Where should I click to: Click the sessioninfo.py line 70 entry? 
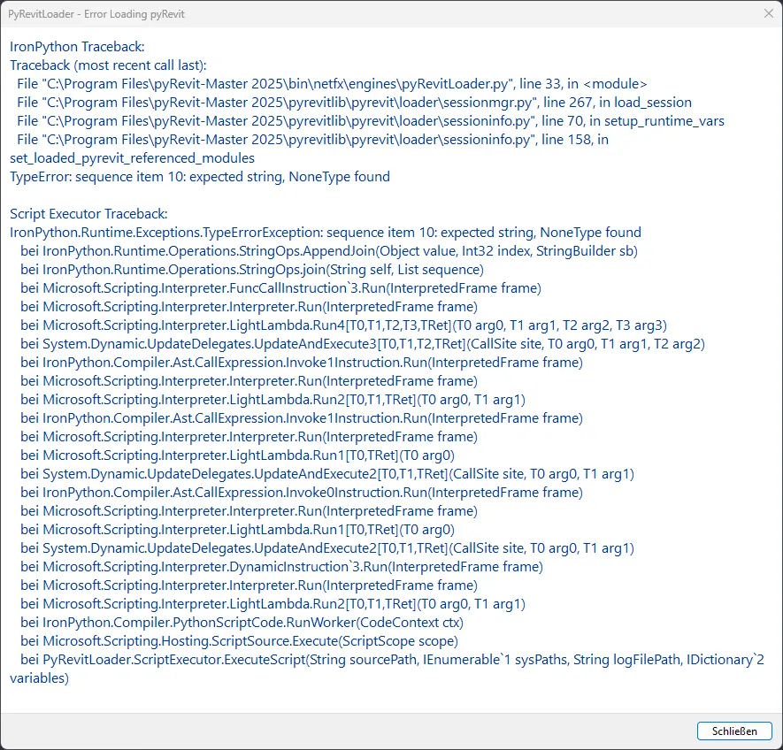click(371, 120)
